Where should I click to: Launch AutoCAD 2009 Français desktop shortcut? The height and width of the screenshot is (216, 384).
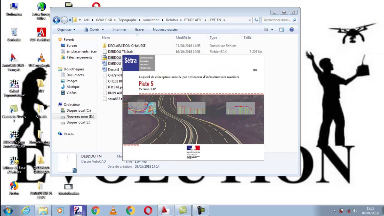click(14, 62)
